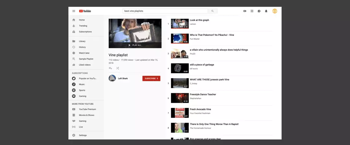
Task: Click the search input field
Action: point(165,11)
